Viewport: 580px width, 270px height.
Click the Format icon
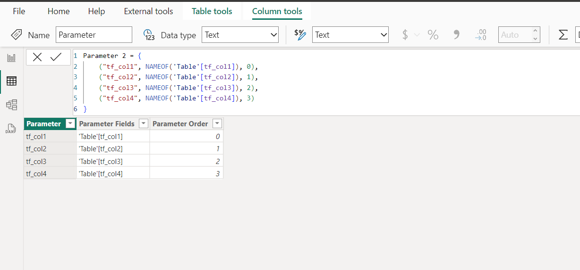[300, 35]
